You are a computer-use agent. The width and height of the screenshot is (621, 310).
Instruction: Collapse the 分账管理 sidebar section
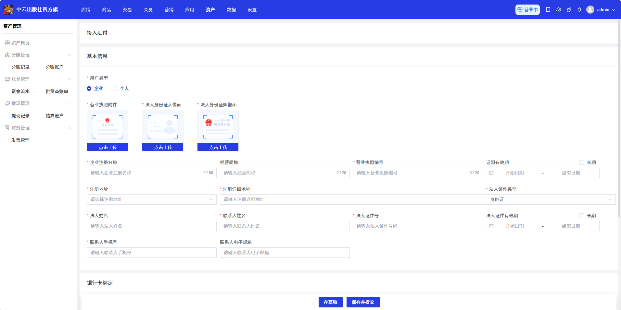[x=69, y=55]
